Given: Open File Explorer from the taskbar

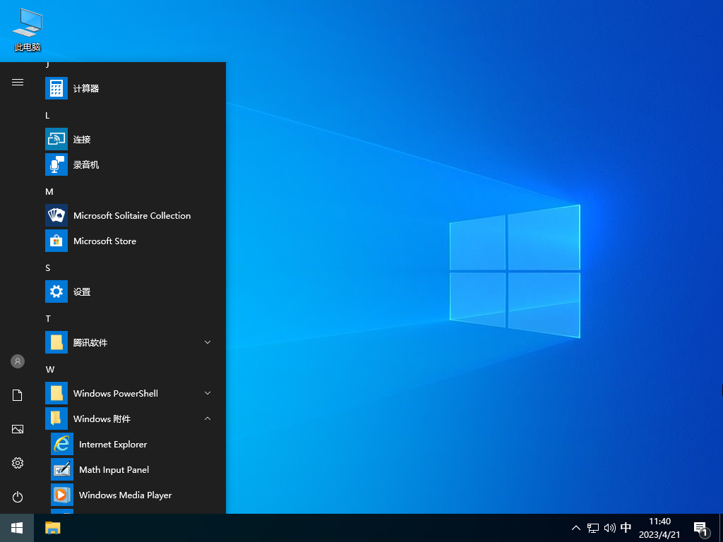Looking at the screenshot, I should coord(52,527).
